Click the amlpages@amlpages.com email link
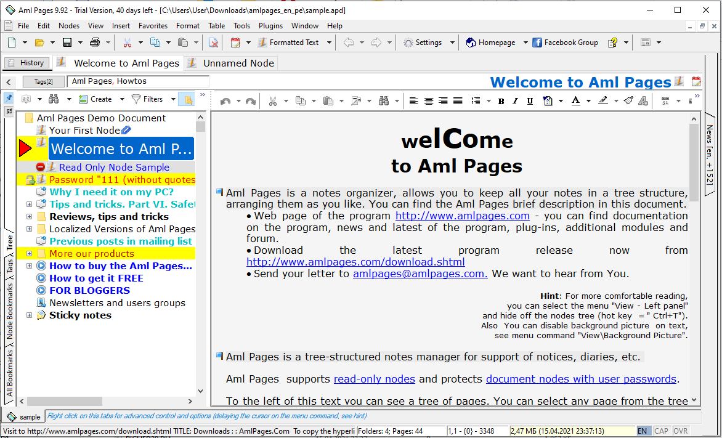 [x=420, y=274]
